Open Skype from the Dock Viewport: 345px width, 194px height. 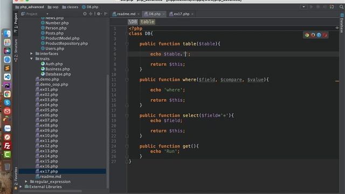(7, 102)
